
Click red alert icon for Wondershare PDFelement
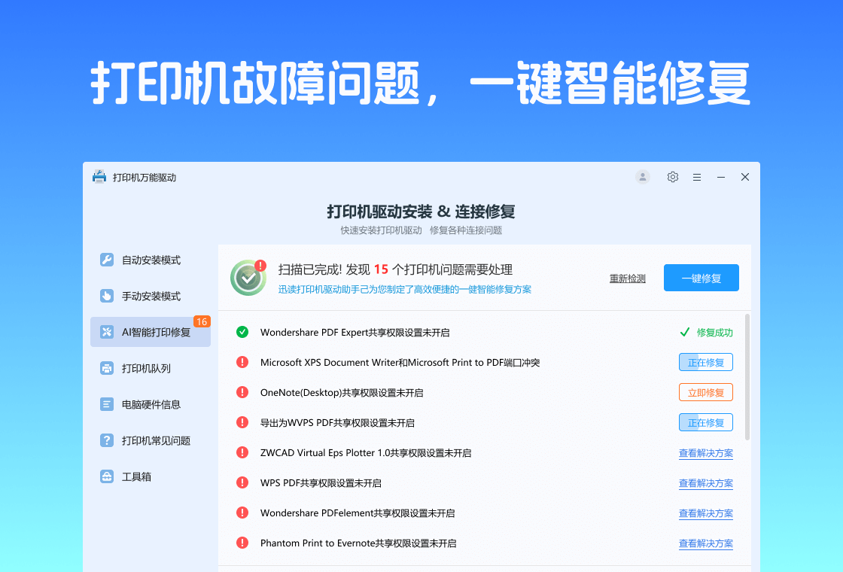click(242, 513)
